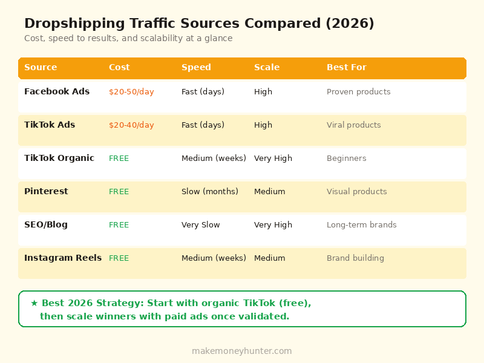Select the 'SEO/Blog' row name
The image size is (484, 363).
click(x=46, y=224)
